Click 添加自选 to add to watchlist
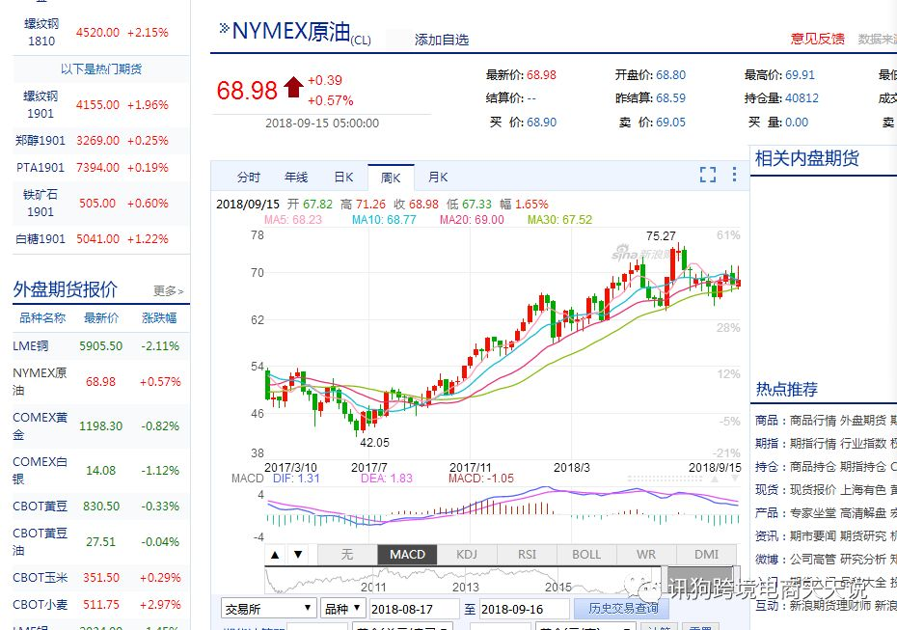897x630 pixels. pos(441,40)
